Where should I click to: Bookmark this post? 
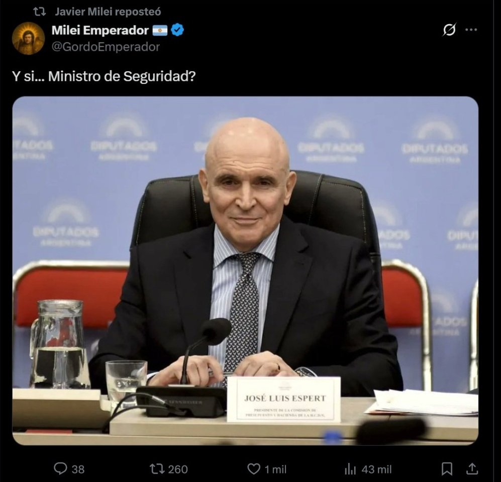pos(447,469)
